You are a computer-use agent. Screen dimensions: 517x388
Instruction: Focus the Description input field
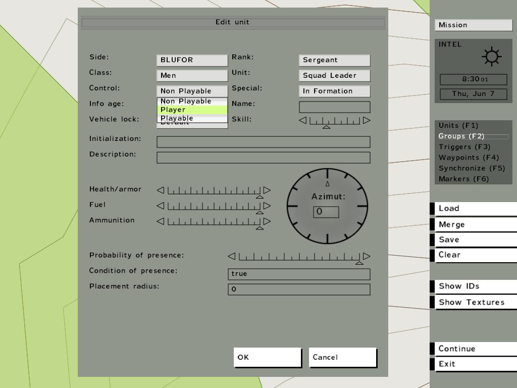pos(264,158)
